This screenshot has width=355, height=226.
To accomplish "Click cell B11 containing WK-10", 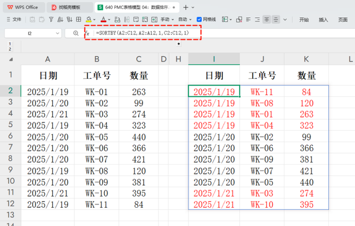I will (x=97, y=193).
